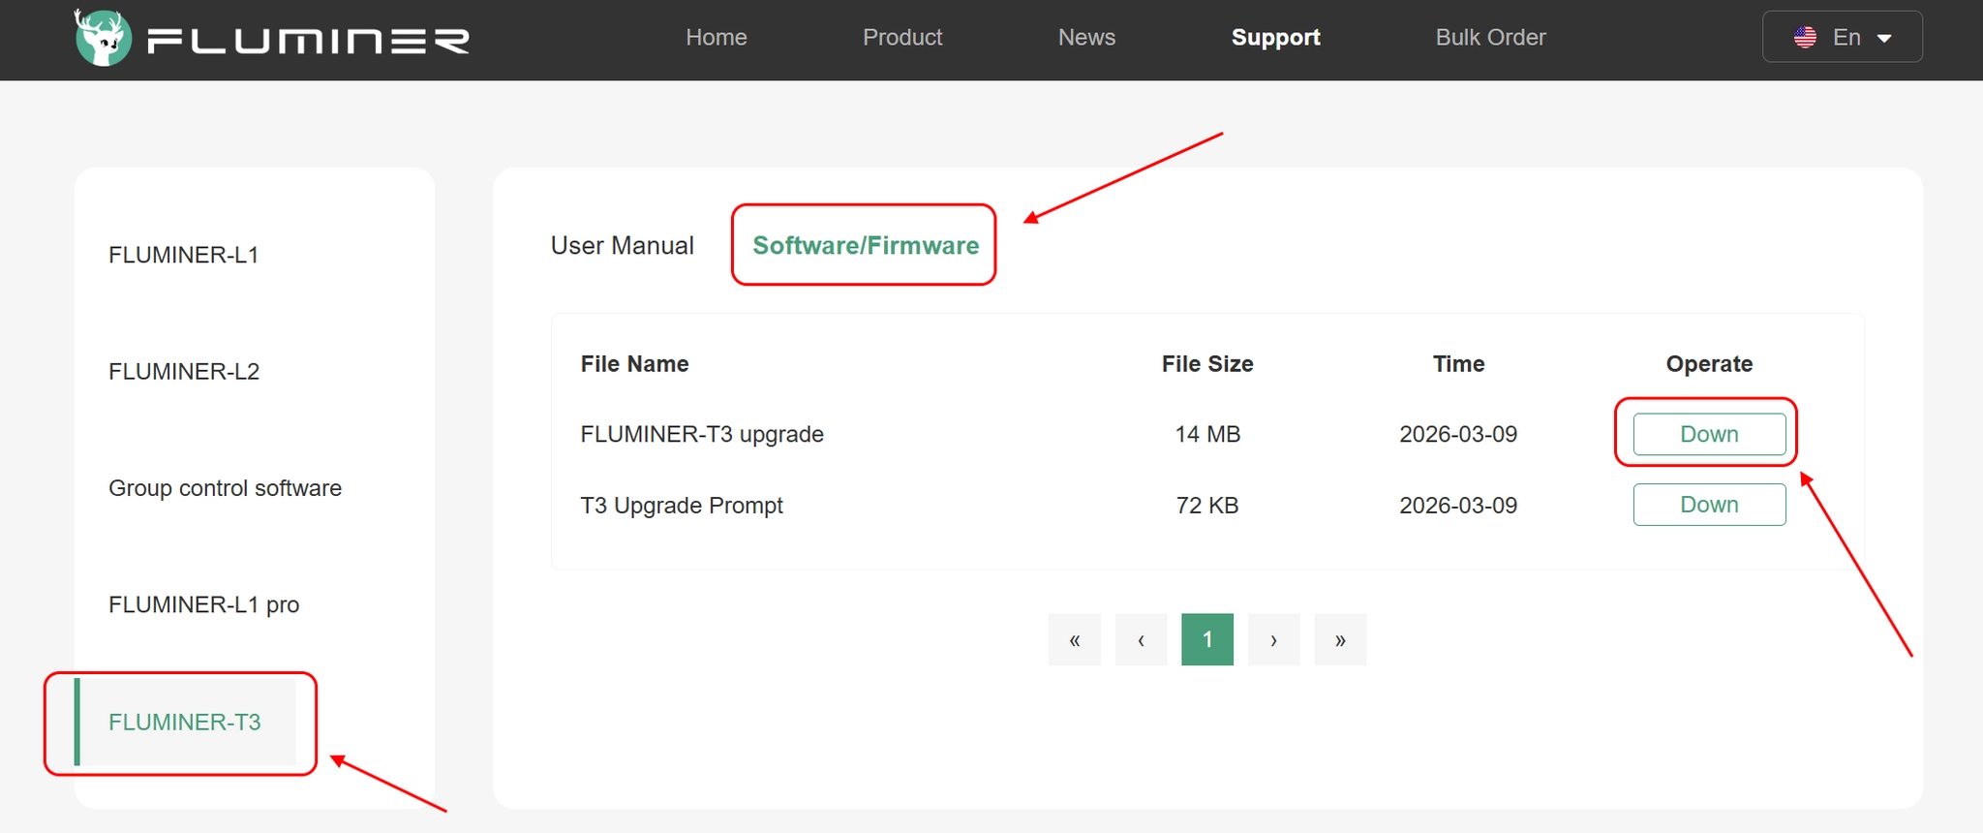Click the US flag language icon
Image resolution: width=1983 pixels, height=833 pixels.
pos(1805,38)
